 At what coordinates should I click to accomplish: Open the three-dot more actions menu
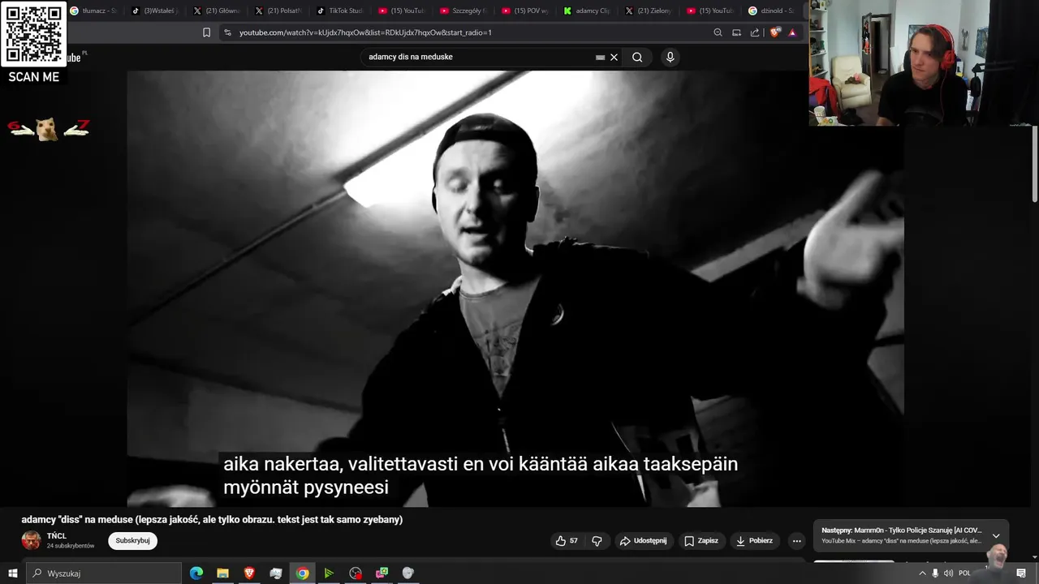[x=796, y=541]
